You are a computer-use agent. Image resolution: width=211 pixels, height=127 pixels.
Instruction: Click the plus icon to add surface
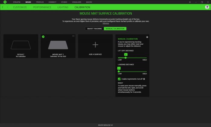click(95, 45)
